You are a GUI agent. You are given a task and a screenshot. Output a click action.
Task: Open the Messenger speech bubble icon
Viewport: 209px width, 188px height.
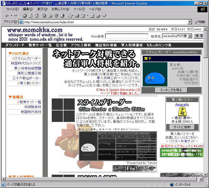click(x=104, y=16)
